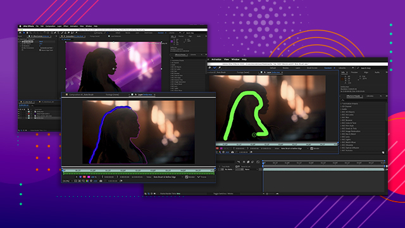The width and height of the screenshot is (405, 228).
Task: Choose the Default workspace in the top-left window
Action: click(x=118, y=33)
